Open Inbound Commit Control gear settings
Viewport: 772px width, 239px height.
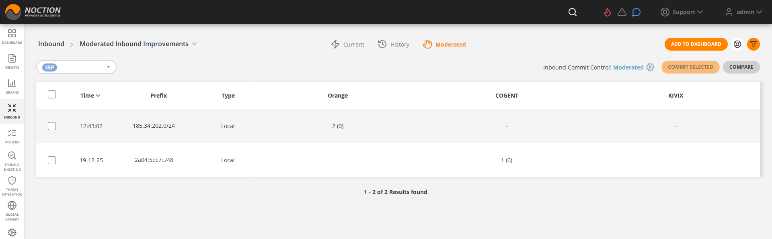[x=650, y=67]
